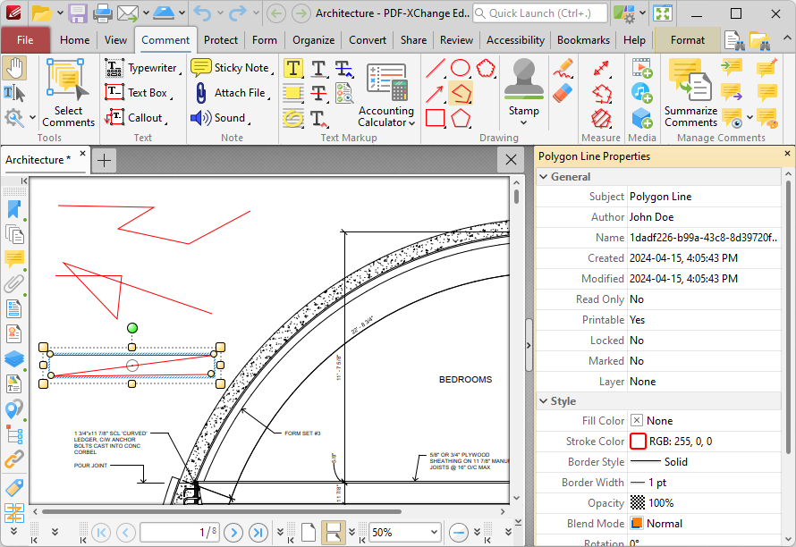This screenshot has width=796, height=547.
Task: Switch to the Organize tab
Action: tap(313, 40)
